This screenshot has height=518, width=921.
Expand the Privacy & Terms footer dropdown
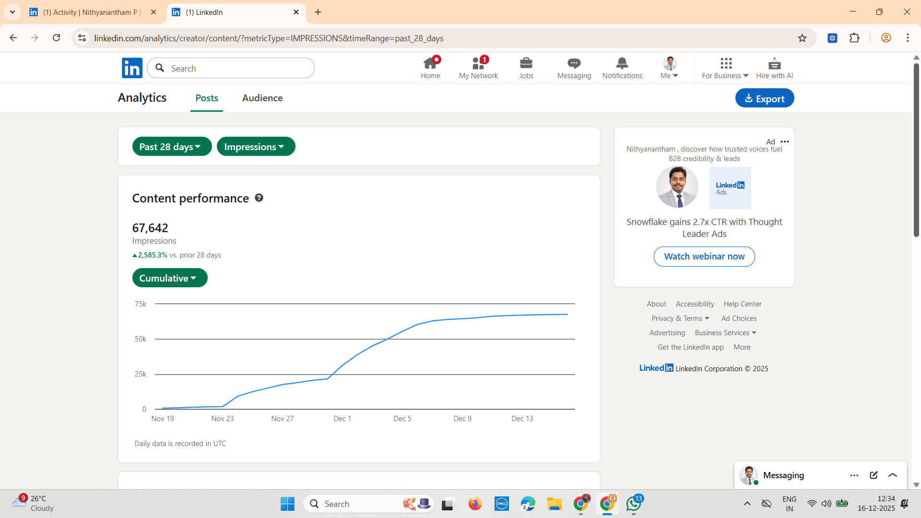(680, 318)
